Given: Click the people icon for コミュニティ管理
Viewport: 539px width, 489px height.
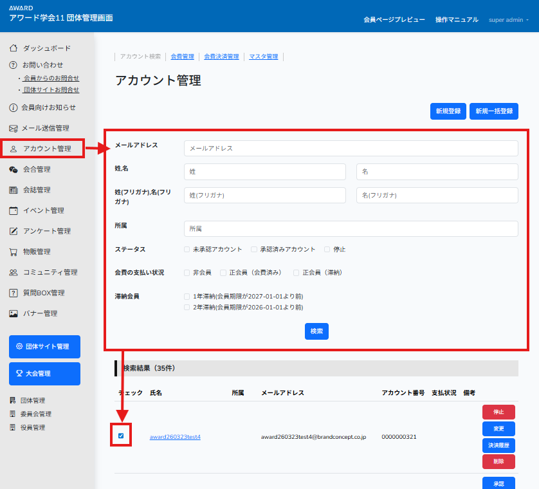Looking at the screenshot, I should [14, 272].
